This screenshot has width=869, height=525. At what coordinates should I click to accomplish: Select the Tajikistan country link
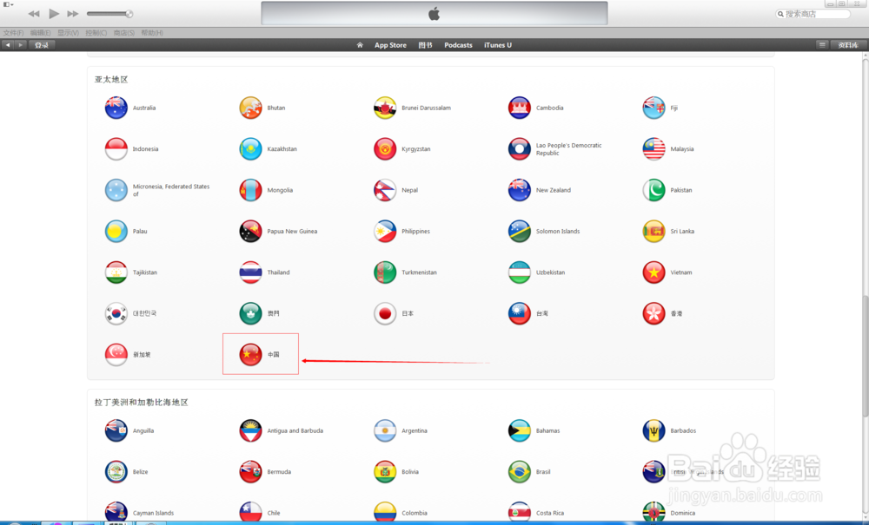pos(144,272)
